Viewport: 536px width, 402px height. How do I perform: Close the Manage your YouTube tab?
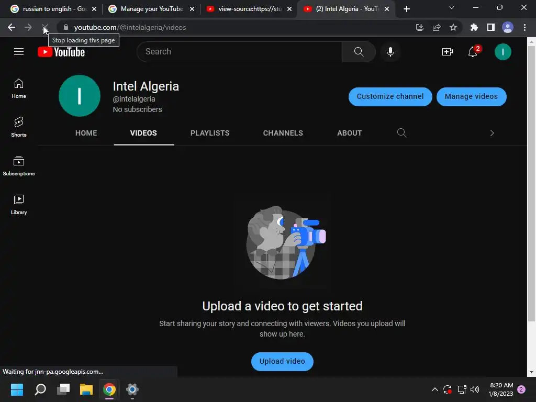[x=192, y=9]
